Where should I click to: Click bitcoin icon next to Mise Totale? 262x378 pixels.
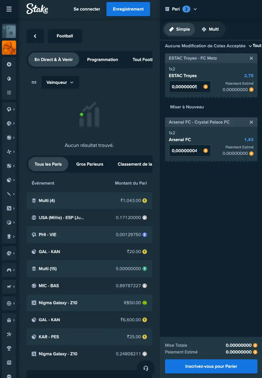pyautogui.click(x=255, y=345)
